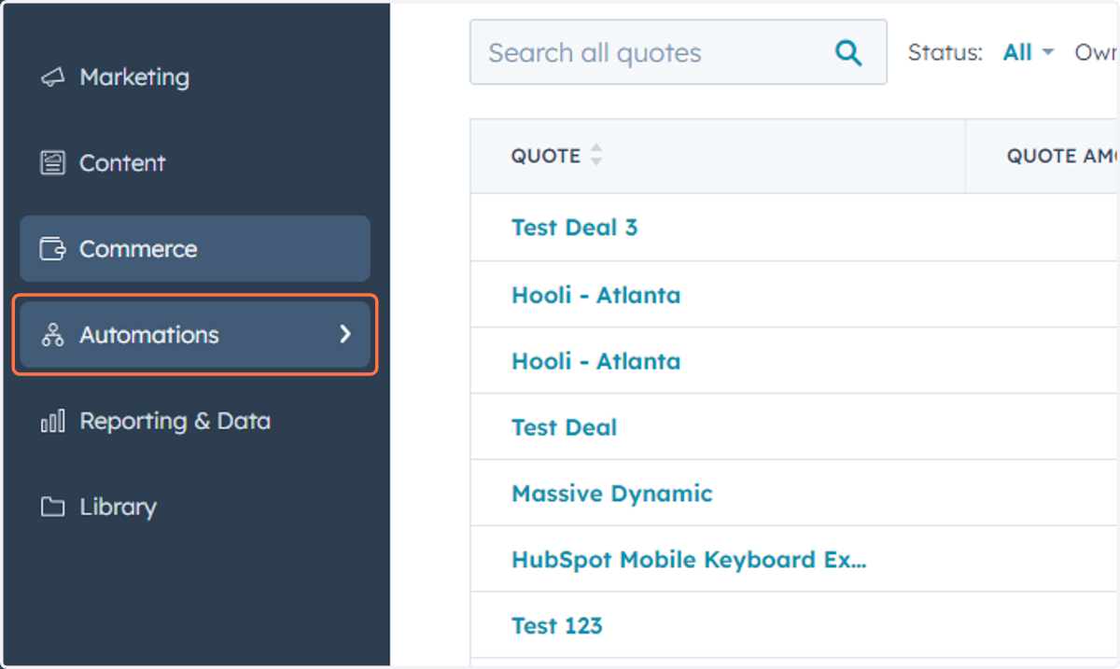Open the Marketing menu item
Viewport: 1120px width, 669px height.
point(195,77)
